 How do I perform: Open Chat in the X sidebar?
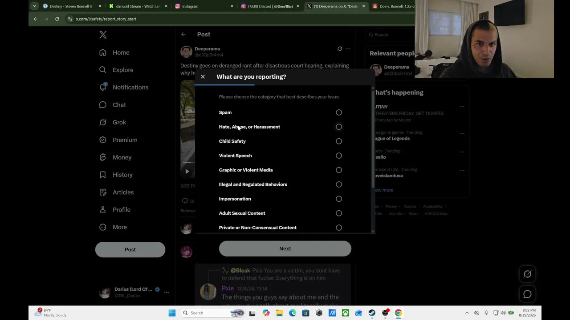(112, 105)
